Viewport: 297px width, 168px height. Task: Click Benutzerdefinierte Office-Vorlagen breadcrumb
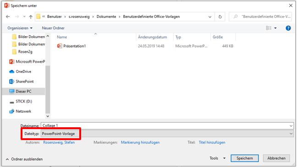point(151,16)
